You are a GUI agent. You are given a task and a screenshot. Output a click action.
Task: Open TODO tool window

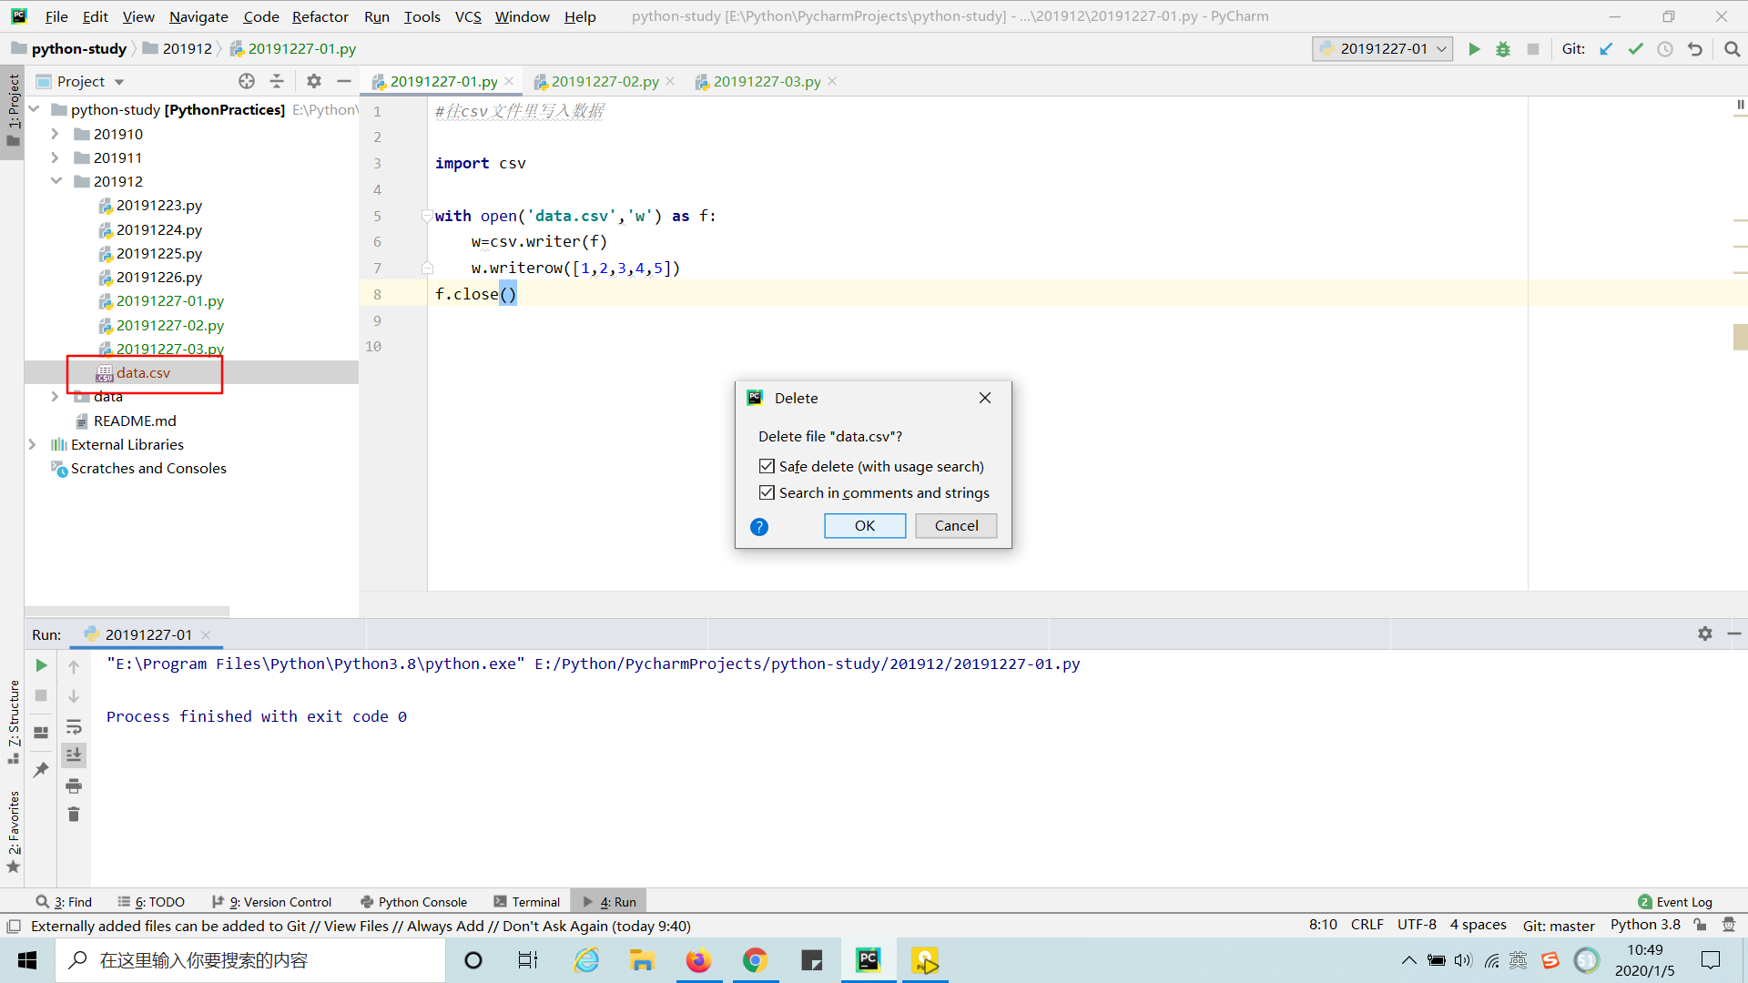pos(151,902)
